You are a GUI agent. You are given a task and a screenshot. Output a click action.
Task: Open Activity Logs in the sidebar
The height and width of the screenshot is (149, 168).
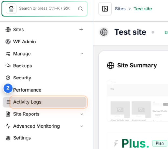click(44, 102)
